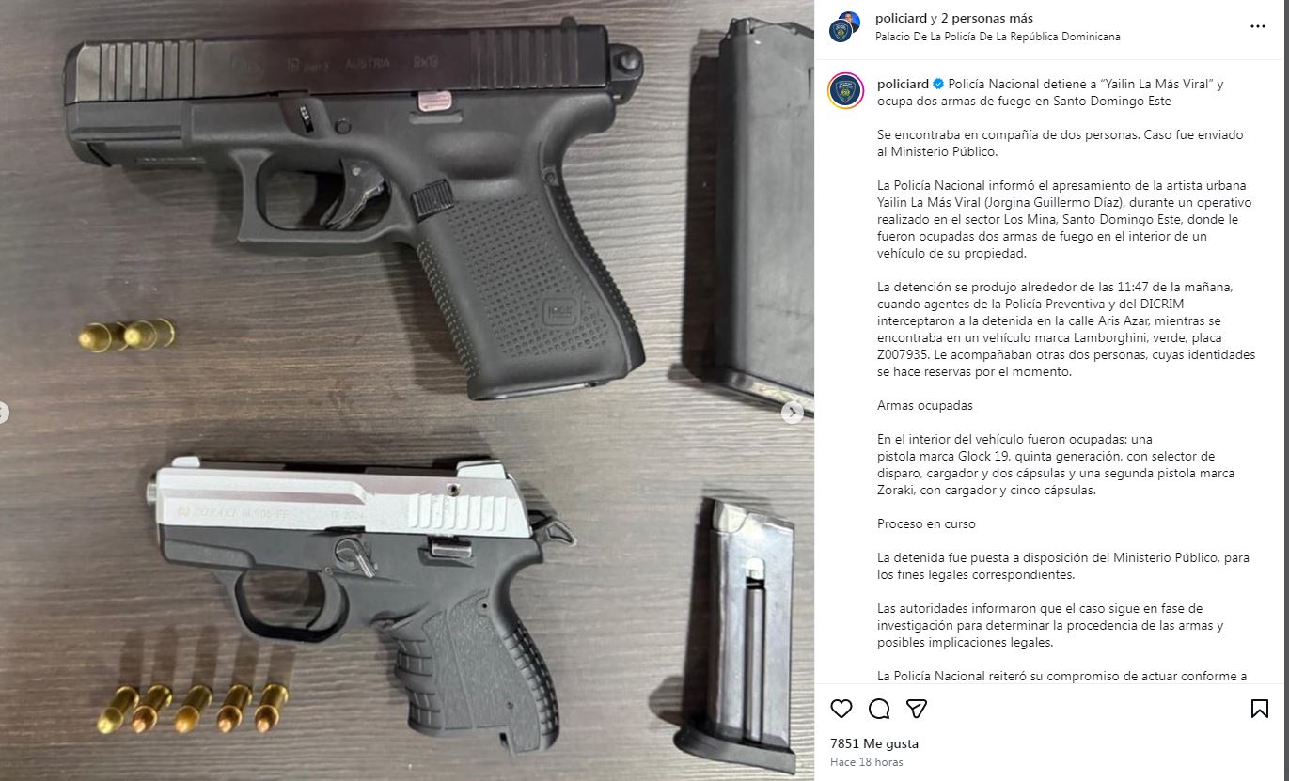This screenshot has height=781, width=1289.
Task: Go to next photo in carousel
Action: (794, 412)
